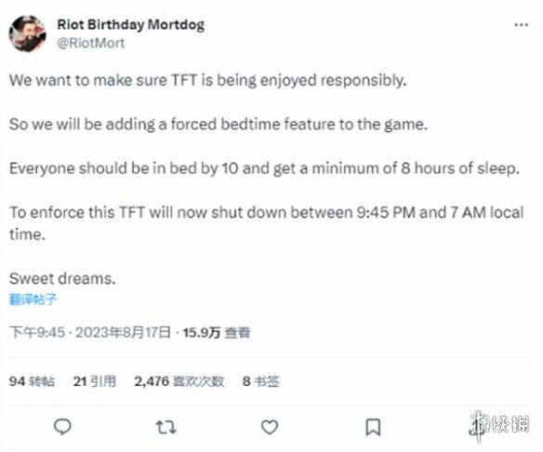Click the "Sweet dreams." tweet text

62,278
